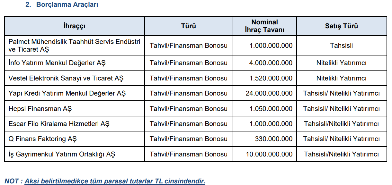Click the 10.000.000.000 nominal amount
This screenshot has height=185, width=392.
(269, 154)
